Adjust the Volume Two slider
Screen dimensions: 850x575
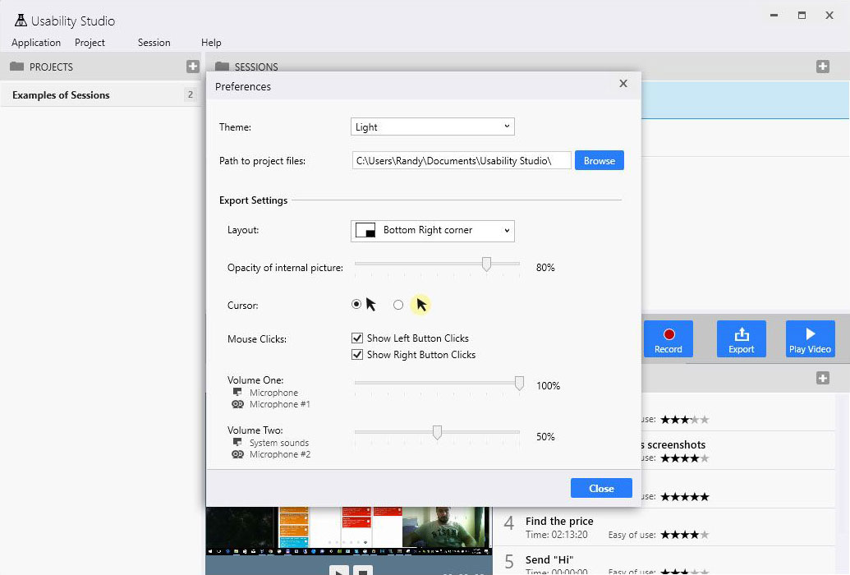click(437, 433)
